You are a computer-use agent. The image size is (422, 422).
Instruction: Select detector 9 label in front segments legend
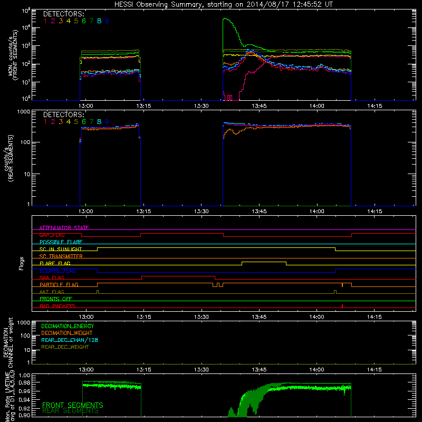point(107,21)
